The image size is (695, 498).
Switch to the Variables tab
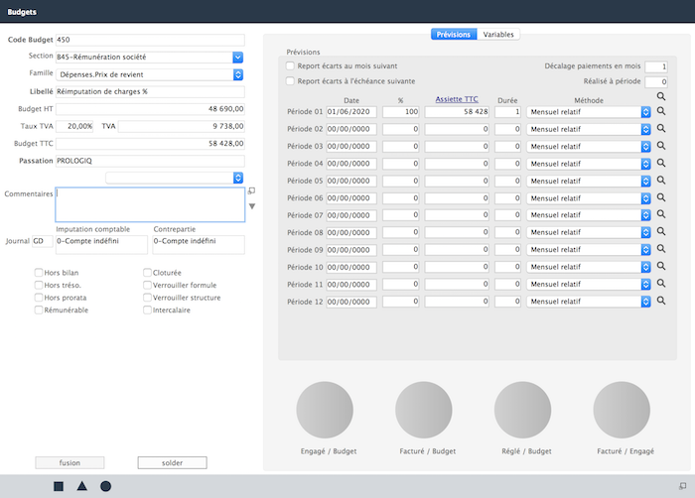498,35
